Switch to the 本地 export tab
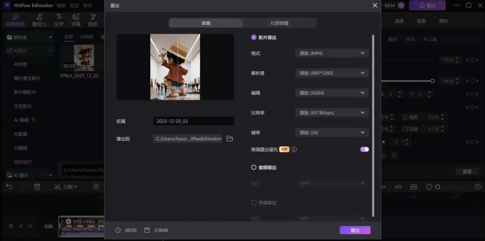The image size is (485, 241). (206, 23)
